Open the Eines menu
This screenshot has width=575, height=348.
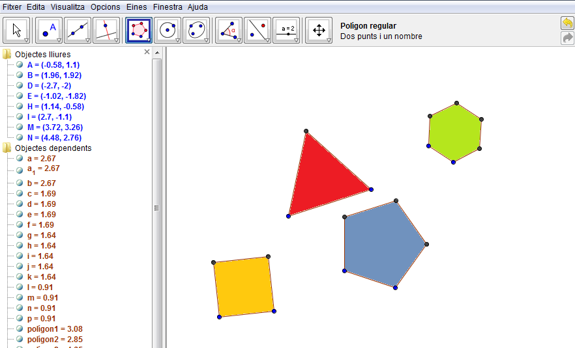tap(136, 7)
